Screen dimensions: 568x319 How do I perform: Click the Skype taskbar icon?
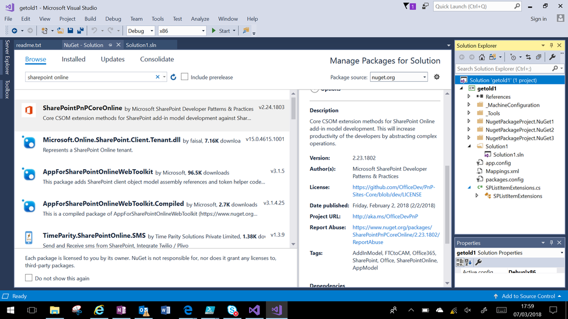[233, 310]
